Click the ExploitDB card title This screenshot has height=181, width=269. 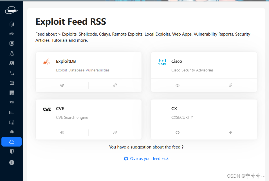(66, 61)
